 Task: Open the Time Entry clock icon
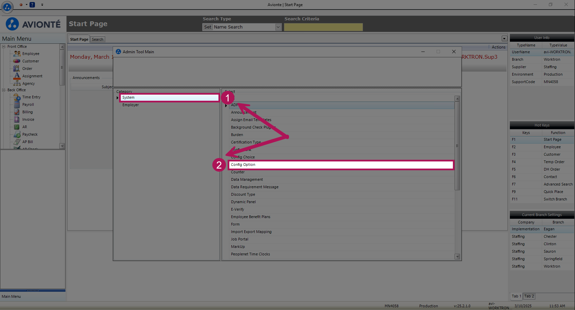click(17, 97)
